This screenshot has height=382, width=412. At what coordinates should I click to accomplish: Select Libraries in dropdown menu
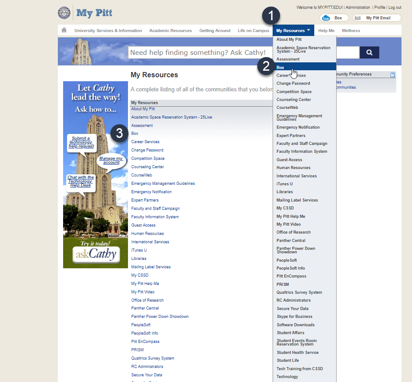(284, 191)
